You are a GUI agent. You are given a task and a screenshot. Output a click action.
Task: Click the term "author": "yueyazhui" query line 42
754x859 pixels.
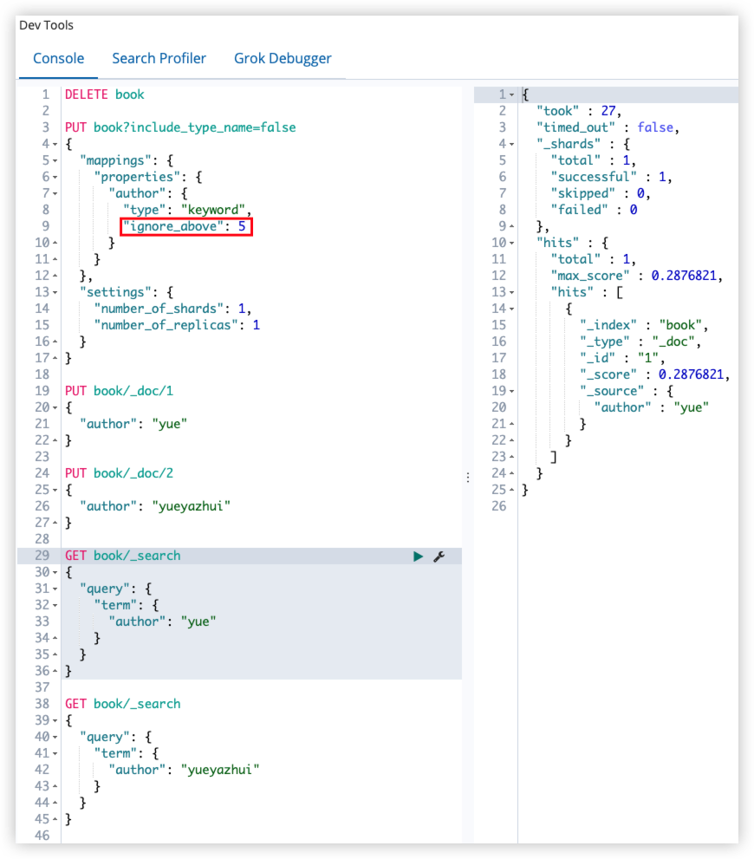[x=184, y=770]
